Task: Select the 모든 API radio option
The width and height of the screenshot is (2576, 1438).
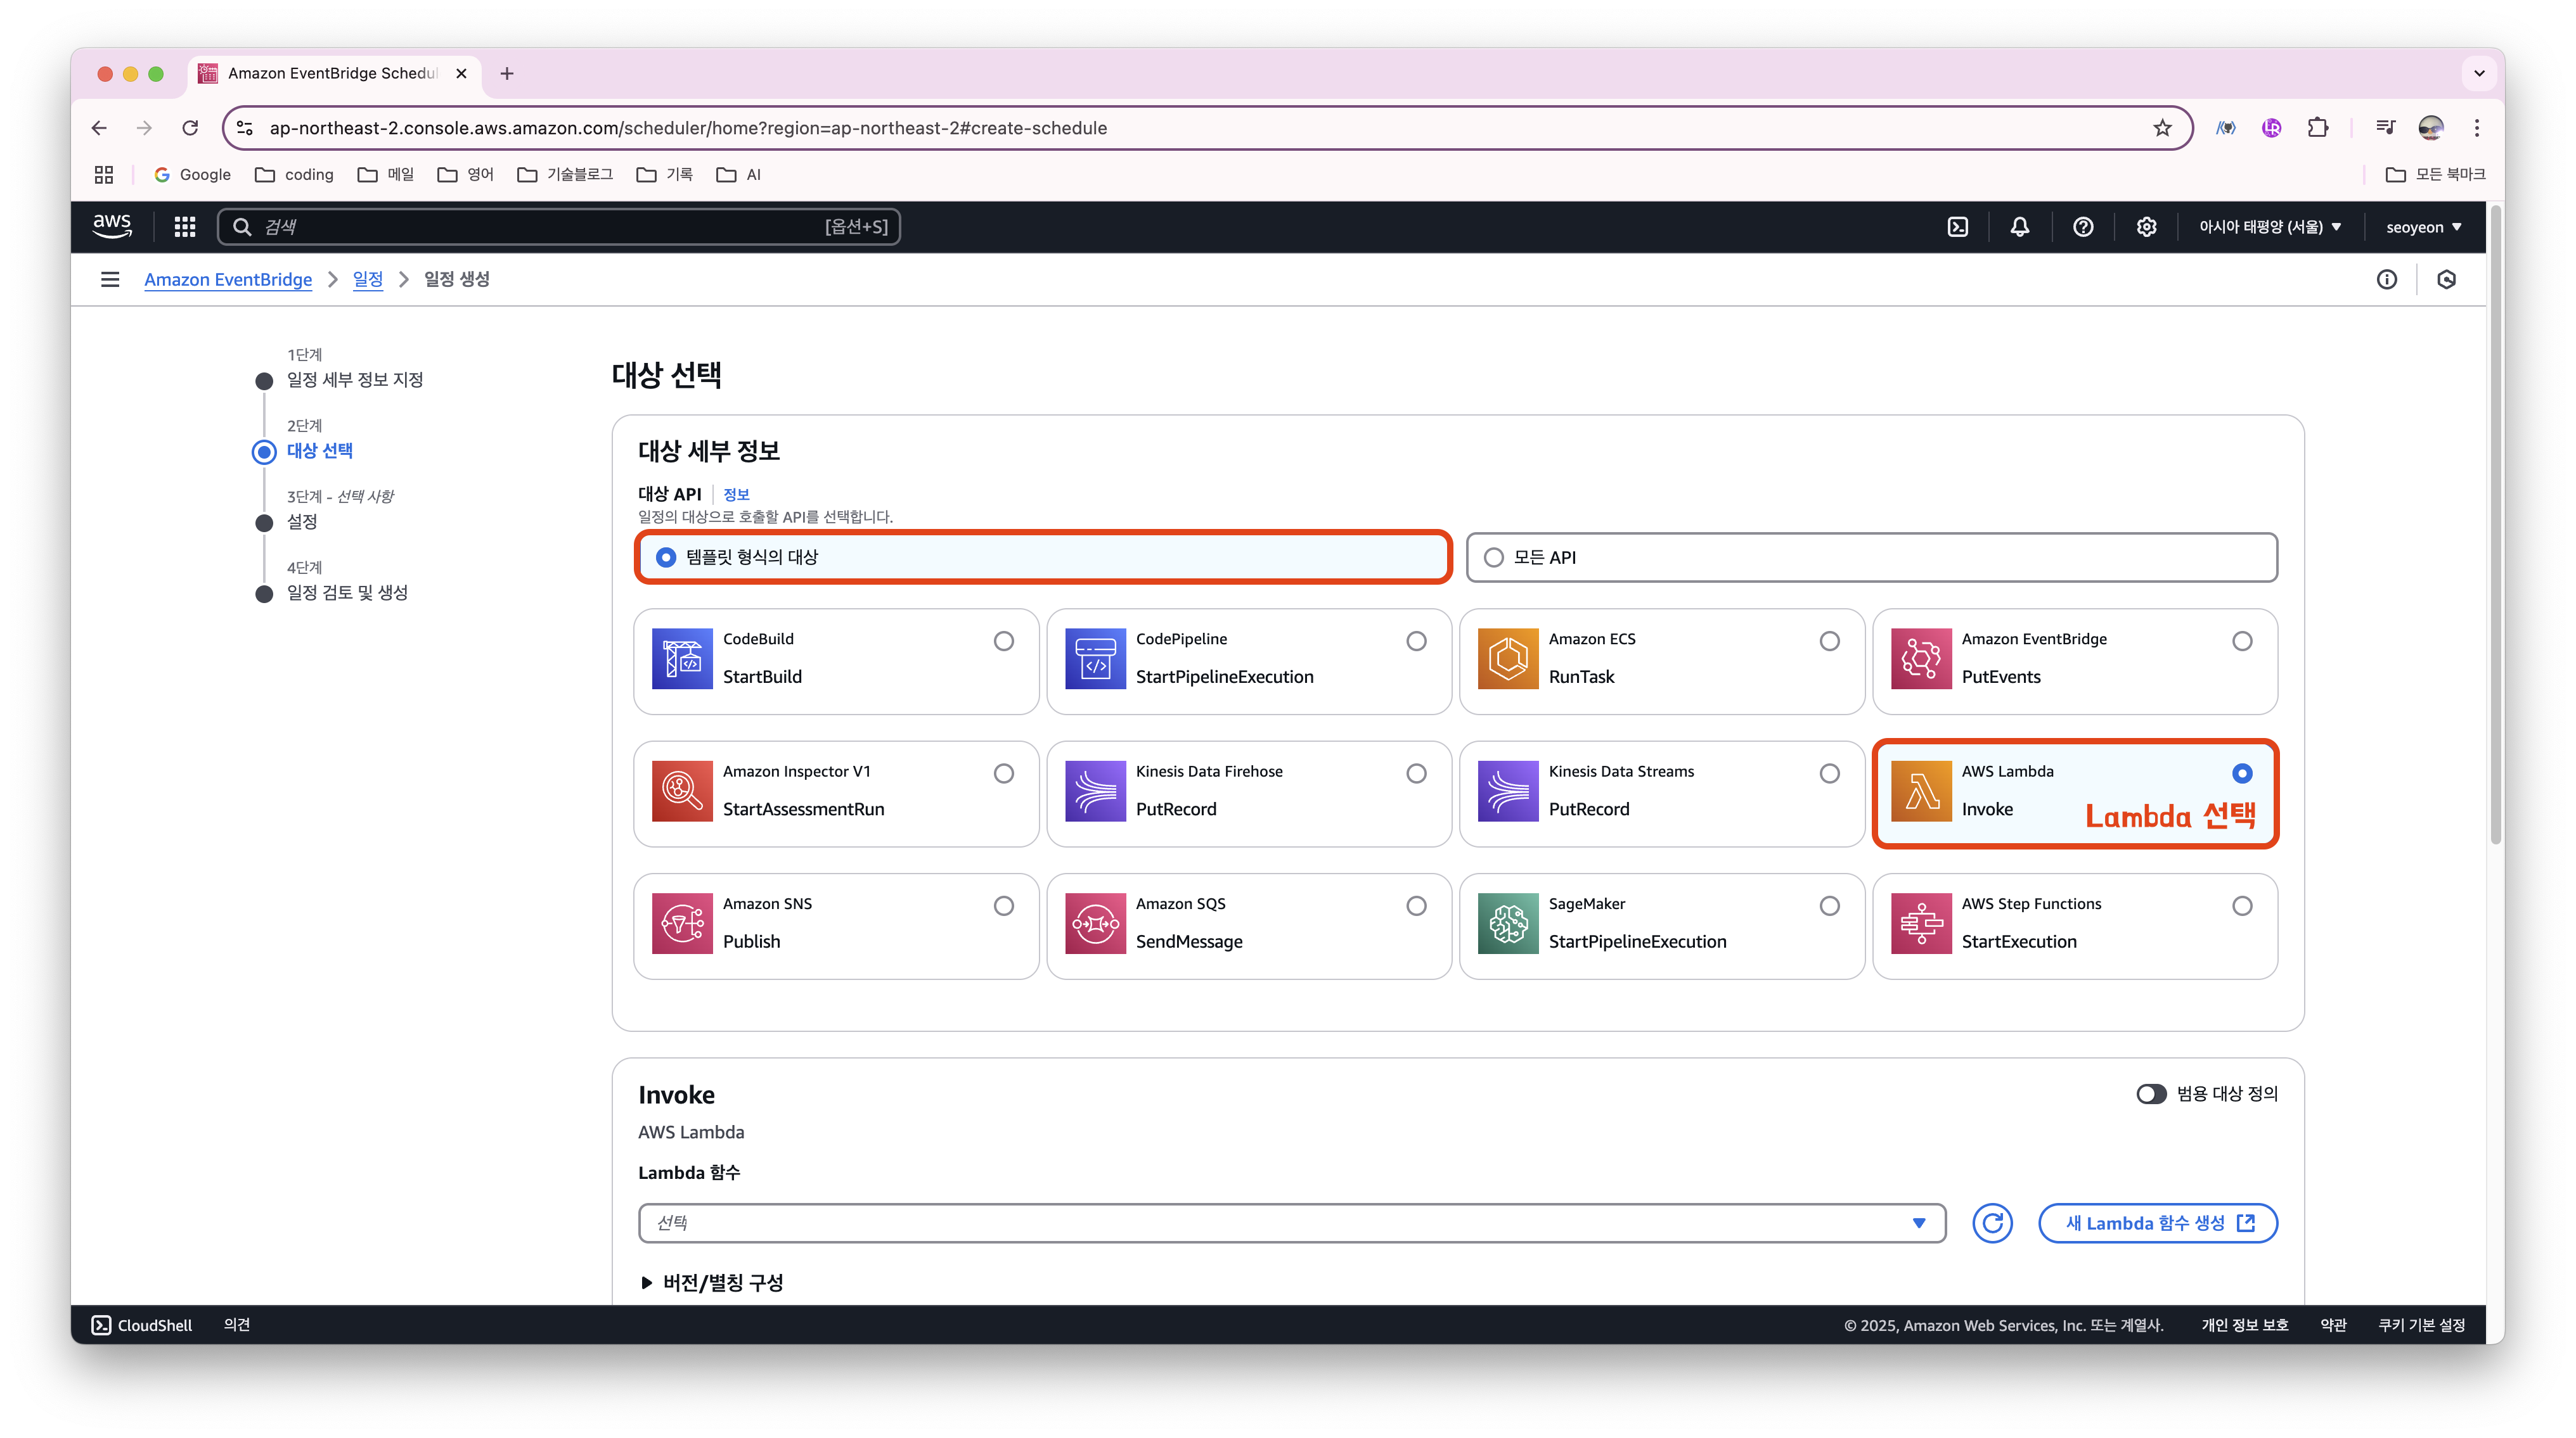Action: point(1493,557)
